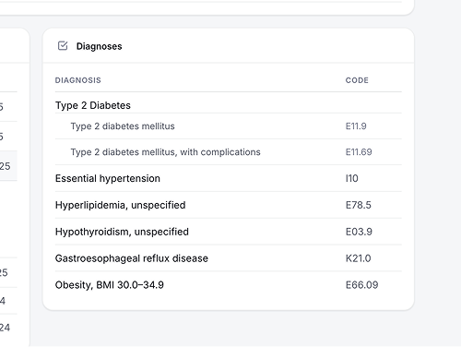Image resolution: width=461 pixels, height=347 pixels.
Task: Click code E66.09
Action: pos(361,285)
